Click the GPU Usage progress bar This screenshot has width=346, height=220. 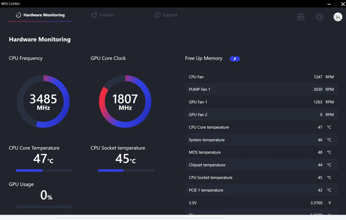[x=44, y=207]
